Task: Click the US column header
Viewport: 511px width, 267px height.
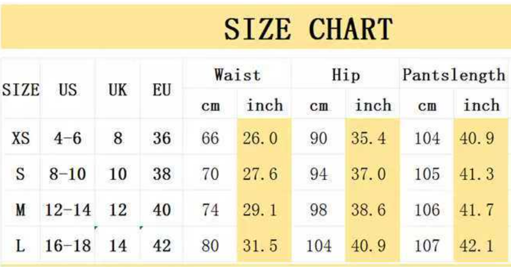Action: (68, 90)
